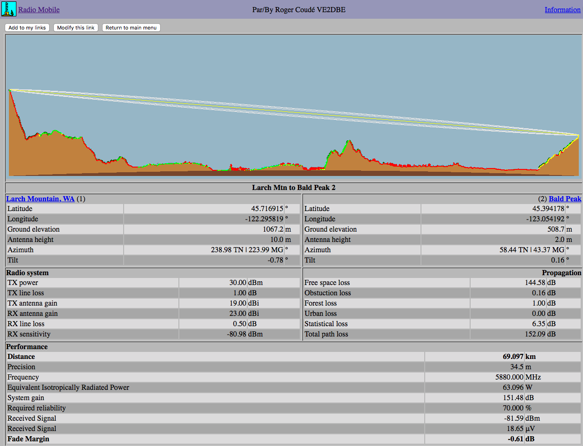Select TX antenna gain value 19.00
Viewport: 583px width, 446px height.
click(x=238, y=303)
